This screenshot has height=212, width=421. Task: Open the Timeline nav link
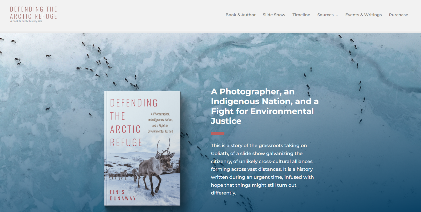(x=301, y=15)
